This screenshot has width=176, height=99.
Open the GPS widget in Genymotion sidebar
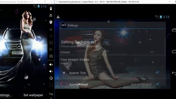pyautogui.click(x=51, y=15)
